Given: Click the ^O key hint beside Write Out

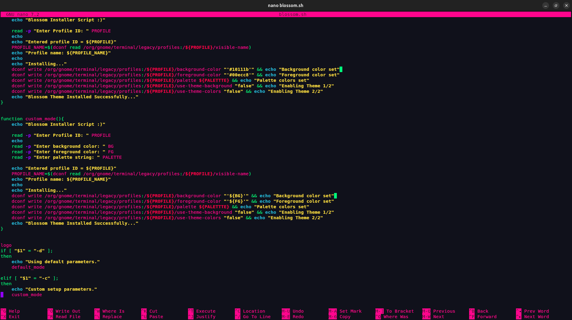Looking at the screenshot, I should 50,311.
